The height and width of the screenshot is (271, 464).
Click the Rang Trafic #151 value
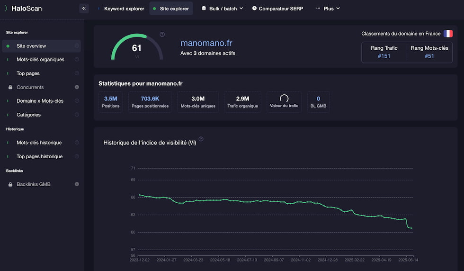pos(384,56)
